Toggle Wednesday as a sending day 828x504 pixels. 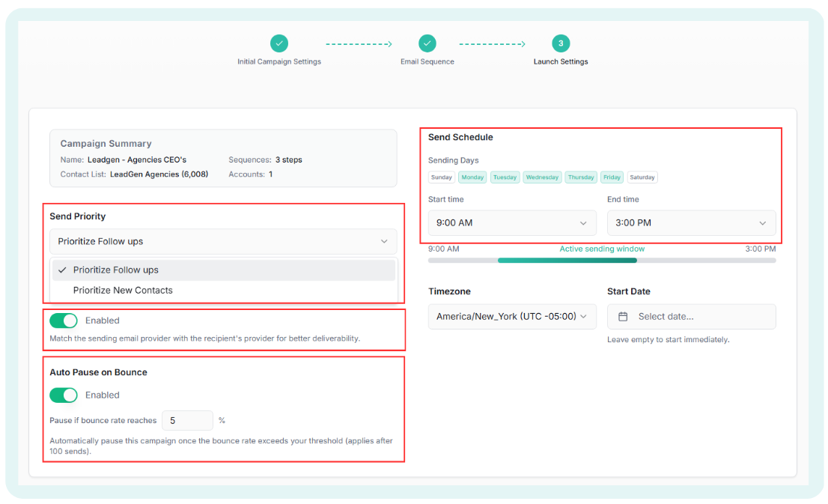point(542,177)
